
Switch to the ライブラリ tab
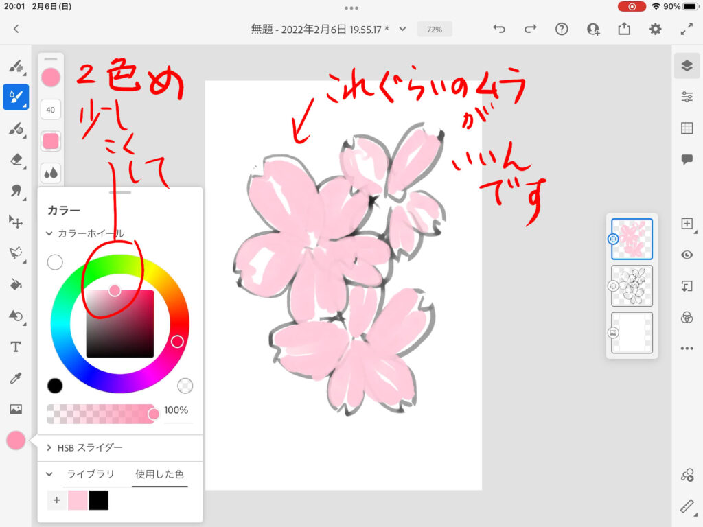(90, 474)
